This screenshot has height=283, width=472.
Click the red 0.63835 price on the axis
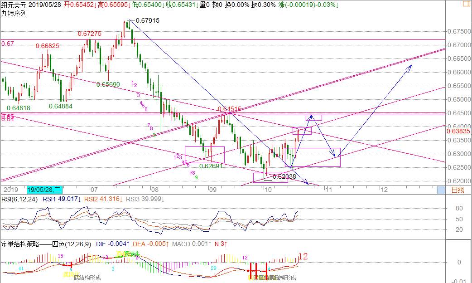point(458,131)
